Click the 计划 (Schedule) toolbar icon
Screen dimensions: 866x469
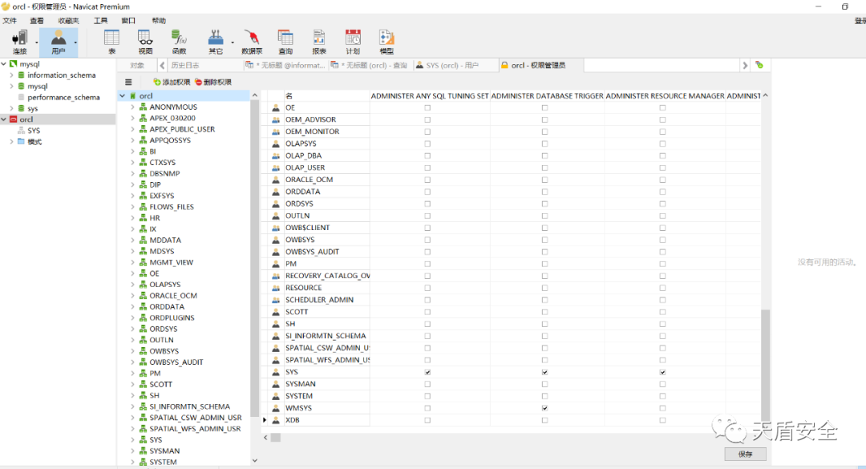[x=353, y=41]
